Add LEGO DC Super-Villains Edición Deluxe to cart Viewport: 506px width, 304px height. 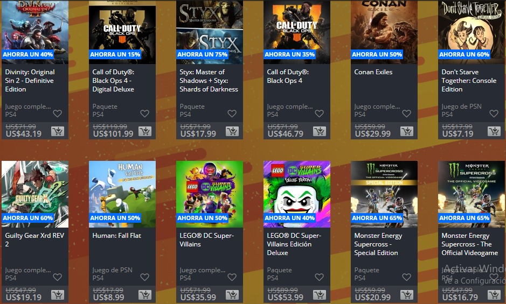coord(320,295)
